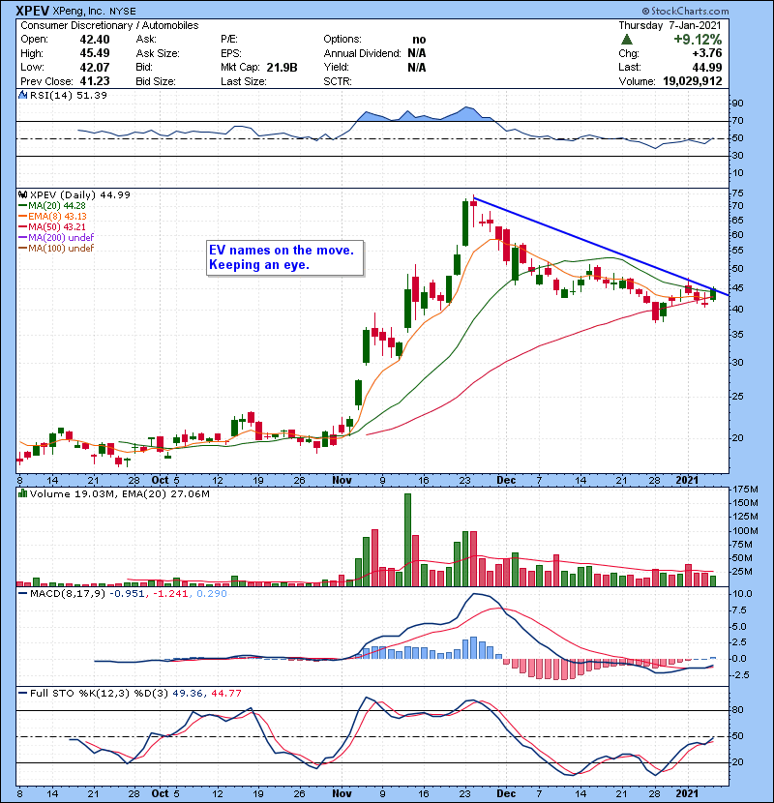This screenshot has width=774, height=803.
Task: Select the EMA(8) 43.13 legend entry
Action: 53,217
